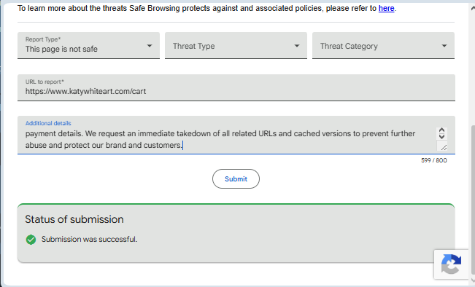
Task: Click the Threat Category dropdown arrow icon
Action: (x=444, y=46)
